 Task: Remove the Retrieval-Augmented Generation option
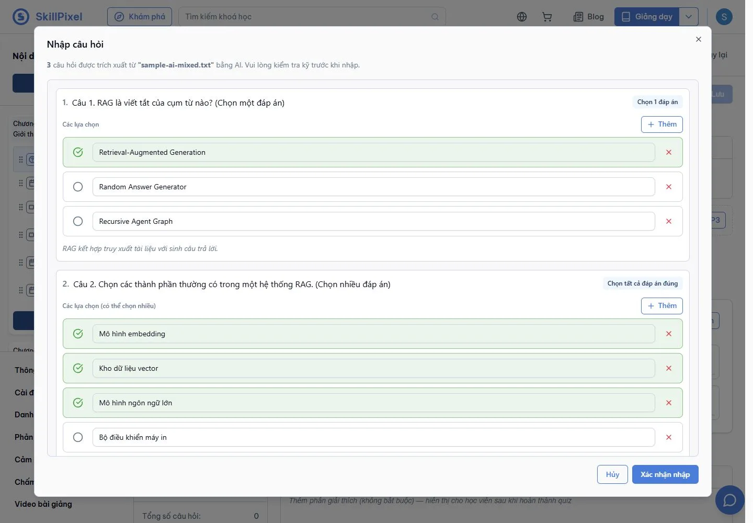tap(668, 152)
